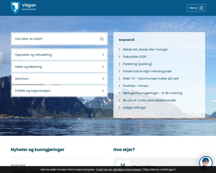216x173 pixels.
Task: Open Gebyrliste 2026 shortcut
Action: 134,57
